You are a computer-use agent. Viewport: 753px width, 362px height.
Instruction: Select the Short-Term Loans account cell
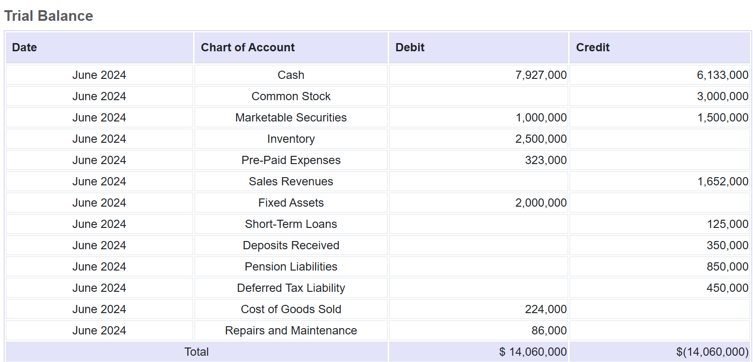click(291, 224)
